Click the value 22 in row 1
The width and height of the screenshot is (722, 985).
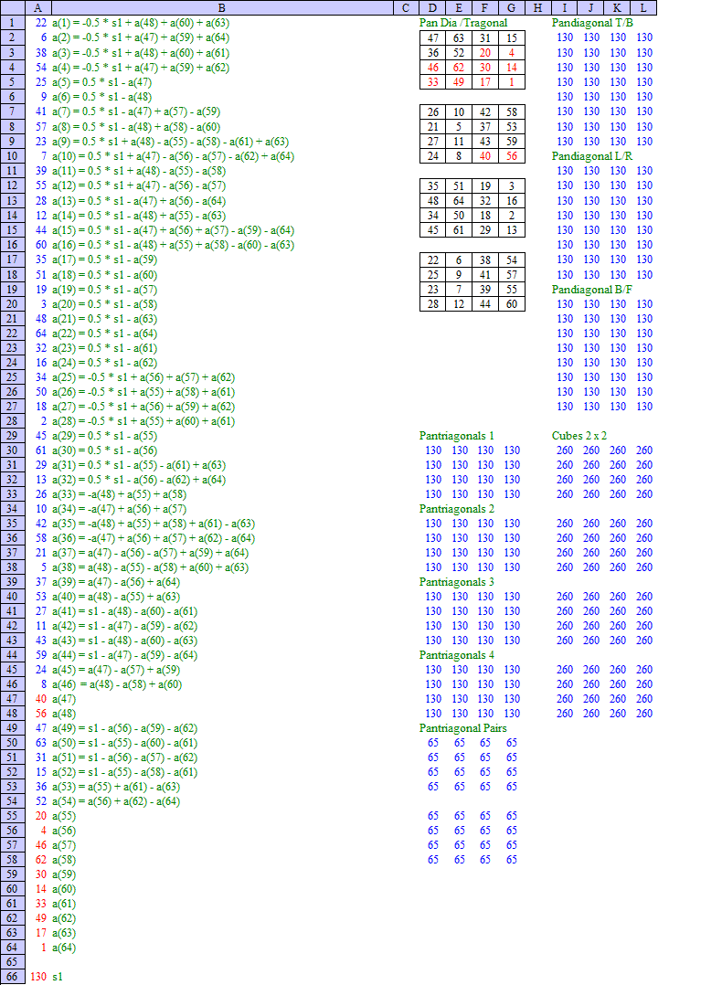(x=41, y=23)
